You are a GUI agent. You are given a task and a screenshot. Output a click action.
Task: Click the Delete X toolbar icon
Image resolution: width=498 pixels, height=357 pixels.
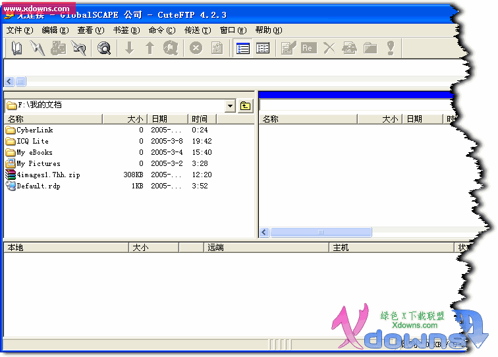(329, 48)
